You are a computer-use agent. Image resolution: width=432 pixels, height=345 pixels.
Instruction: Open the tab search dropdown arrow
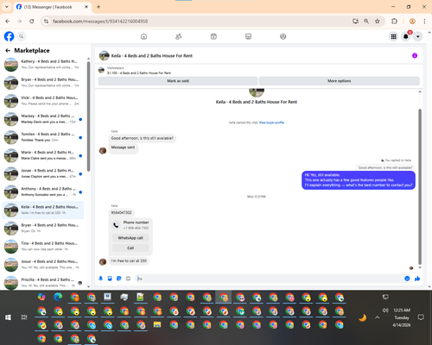tap(7, 7)
